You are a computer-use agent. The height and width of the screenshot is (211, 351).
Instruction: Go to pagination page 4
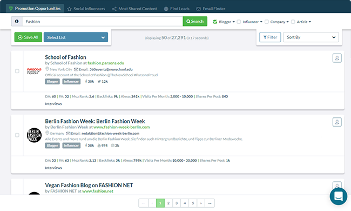coord(185,203)
